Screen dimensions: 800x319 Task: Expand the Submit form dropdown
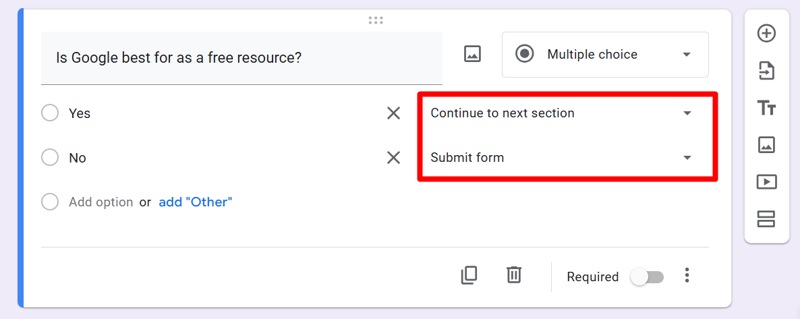(x=561, y=158)
